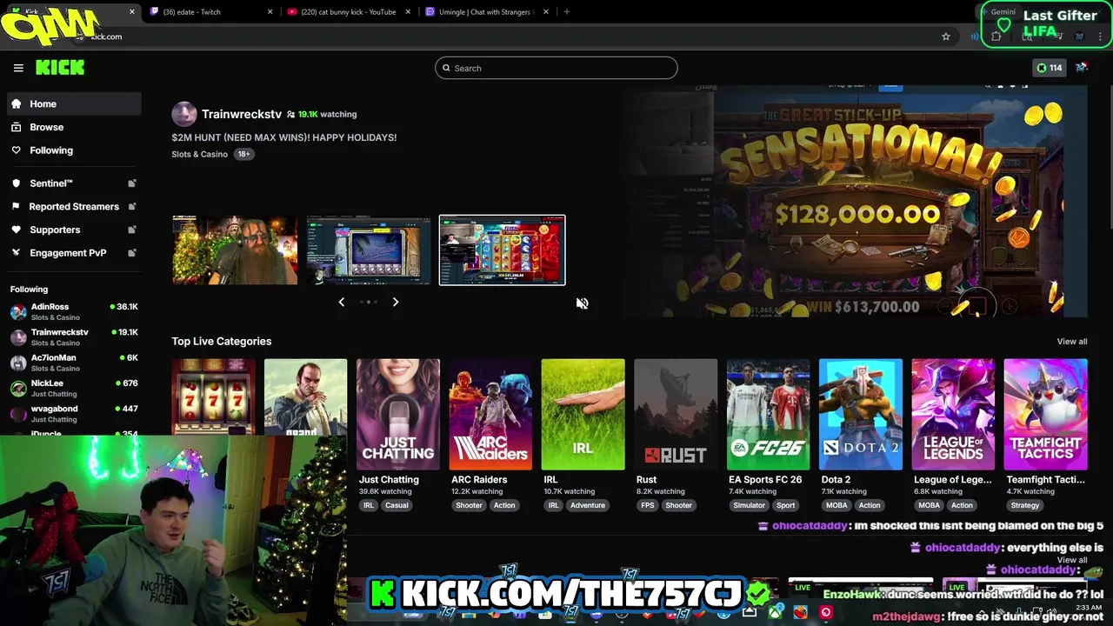Open the Just Chatting category card
The height and width of the screenshot is (626, 1113).
[x=398, y=414]
